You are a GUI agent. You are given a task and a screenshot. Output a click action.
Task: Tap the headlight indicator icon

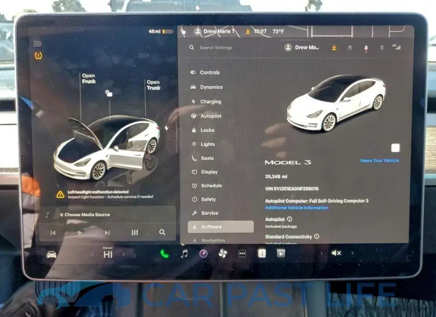point(37,44)
